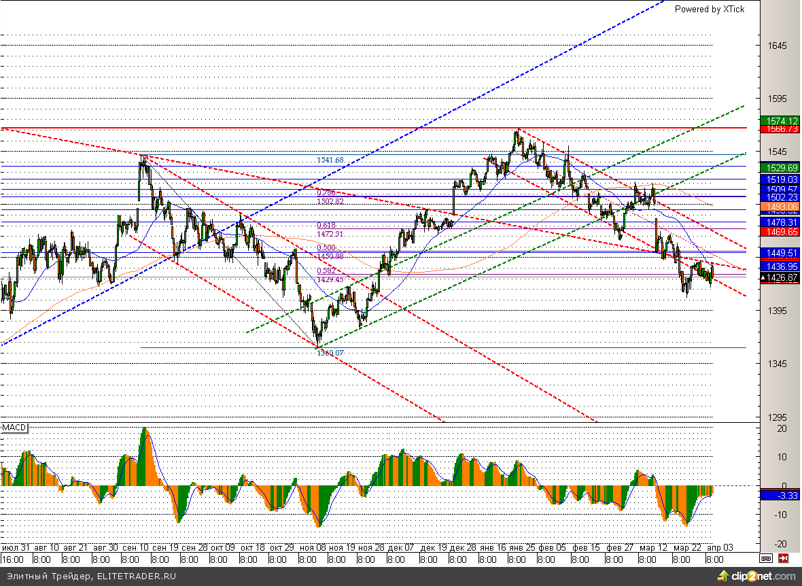Click the red scroll-to-end arrow icon
Viewport: 802px width, 586px height.
[x=784, y=559]
